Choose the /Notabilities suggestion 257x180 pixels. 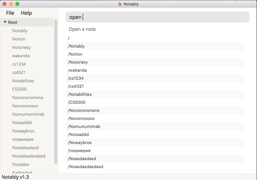pos(155,94)
